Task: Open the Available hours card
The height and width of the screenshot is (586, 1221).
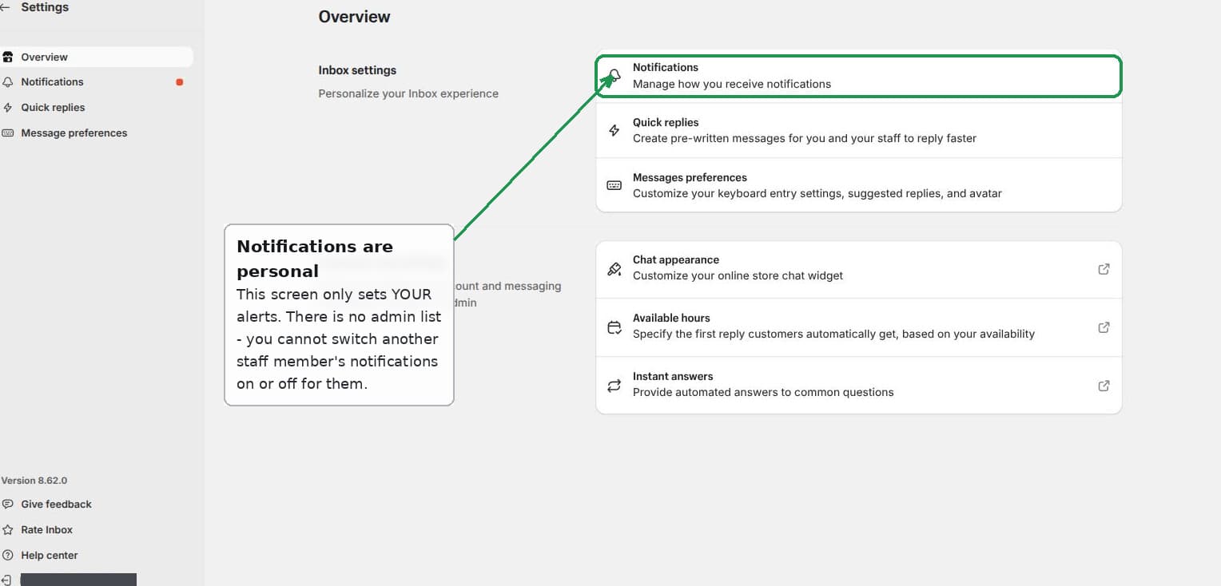Action: [859, 327]
